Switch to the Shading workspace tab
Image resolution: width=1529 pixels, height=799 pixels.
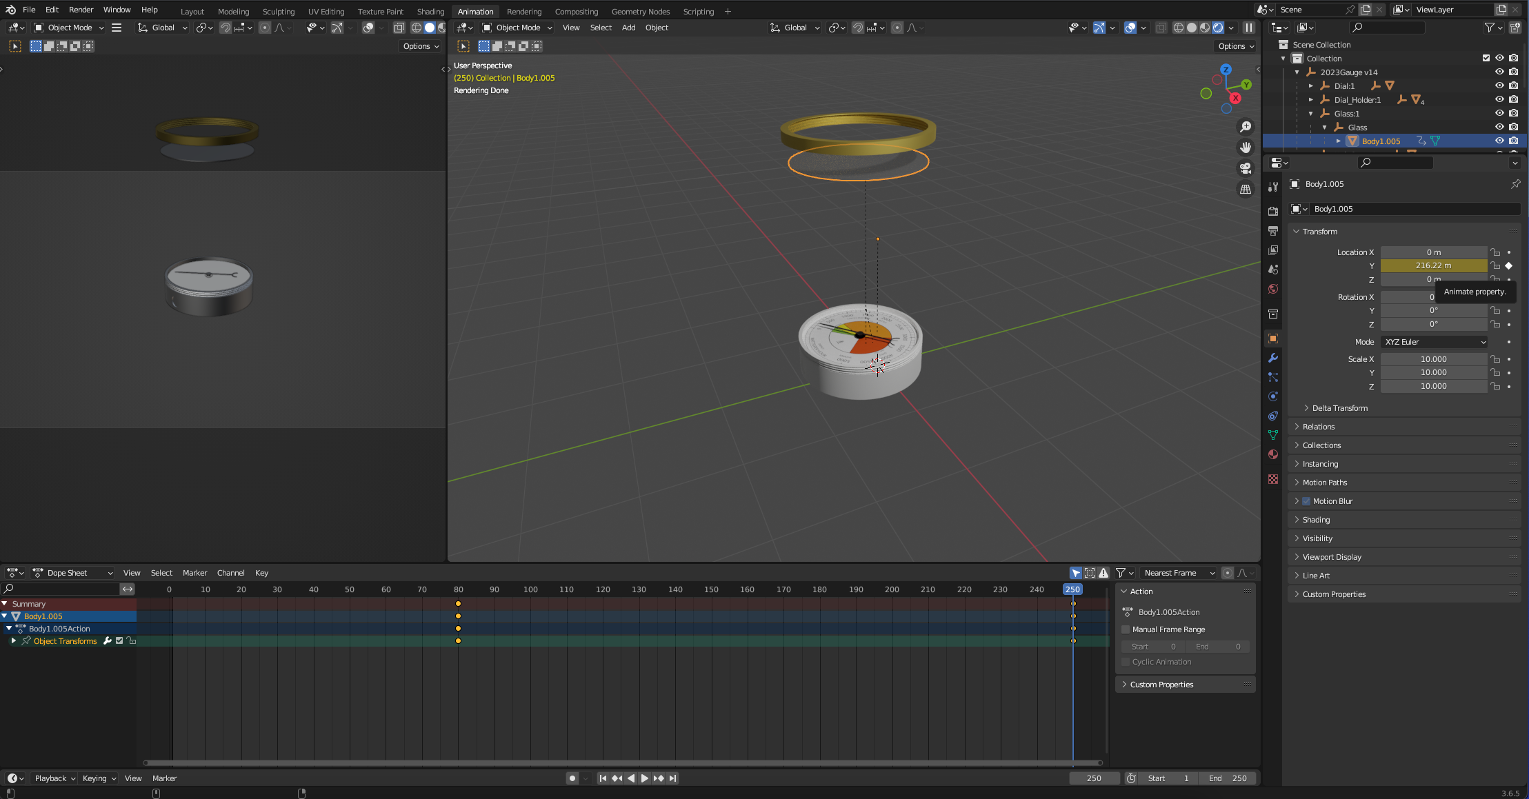(430, 11)
